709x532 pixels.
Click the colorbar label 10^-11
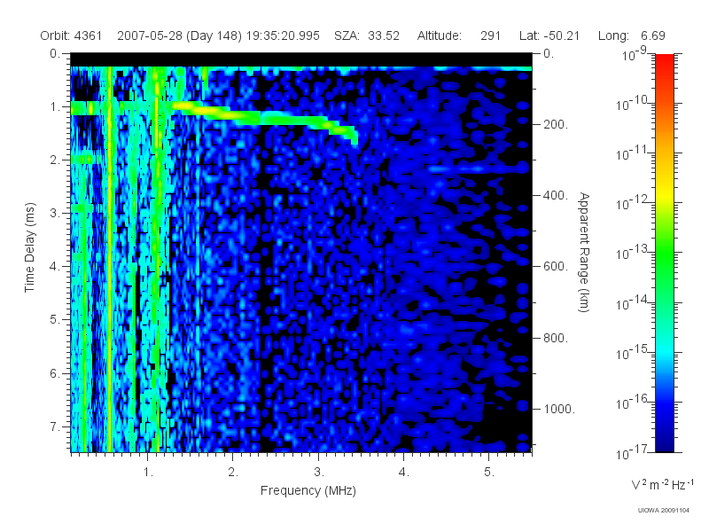pos(633,153)
